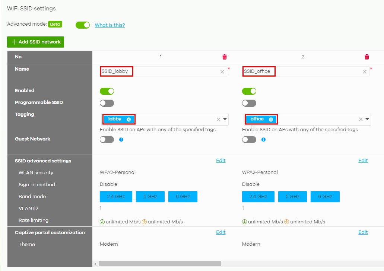Image resolution: width=384 pixels, height=271 pixels.
Task: Expand the Tagging dropdown for SSID 2
Action: pos(367,119)
